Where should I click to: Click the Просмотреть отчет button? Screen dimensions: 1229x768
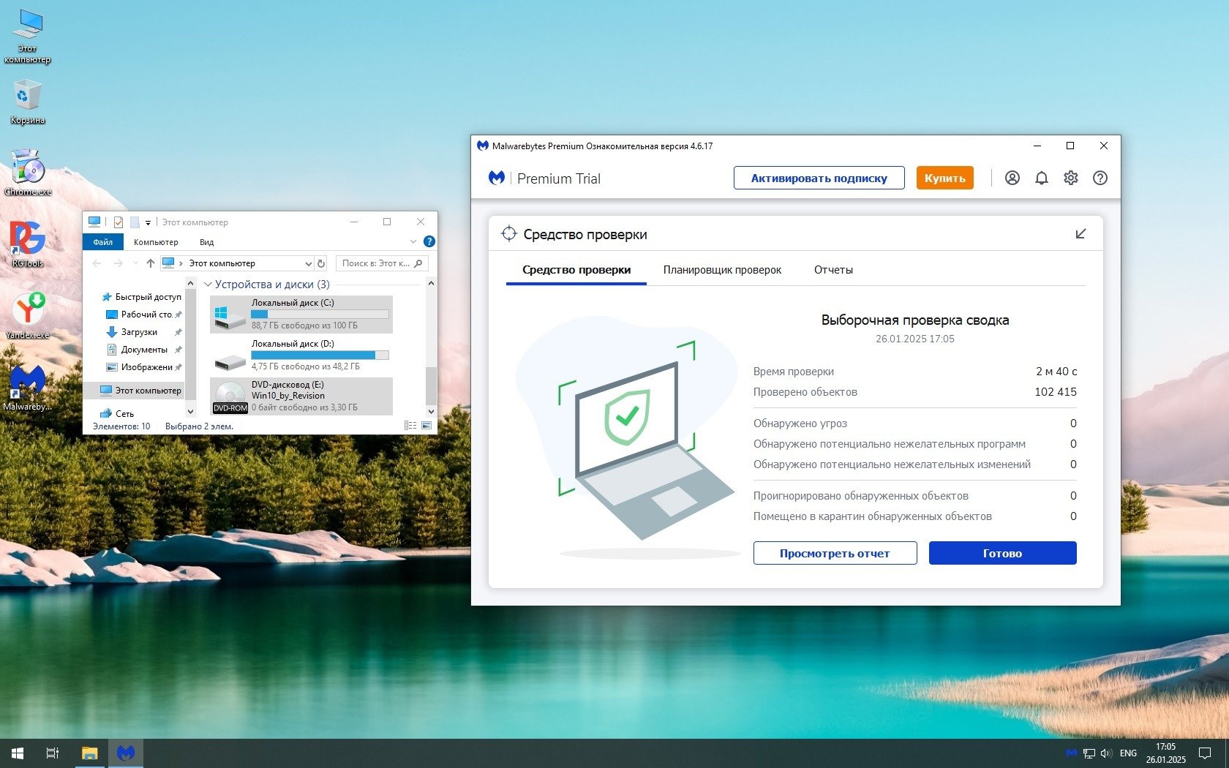pos(835,553)
